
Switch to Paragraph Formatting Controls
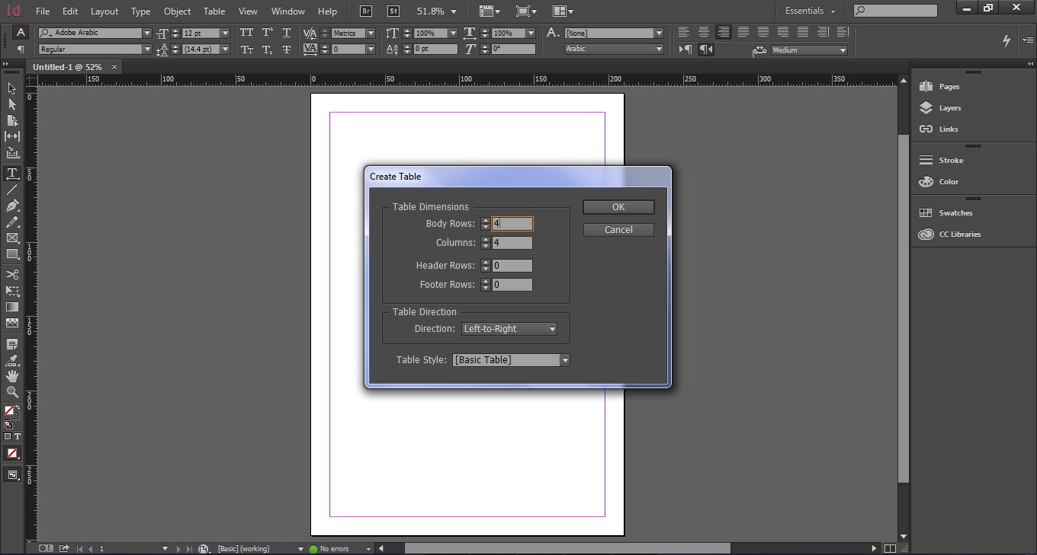[21, 49]
